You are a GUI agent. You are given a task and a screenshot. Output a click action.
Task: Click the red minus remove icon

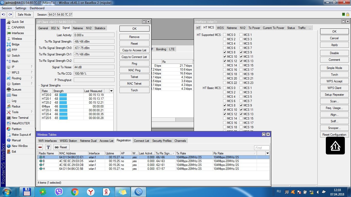(x=40, y=147)
